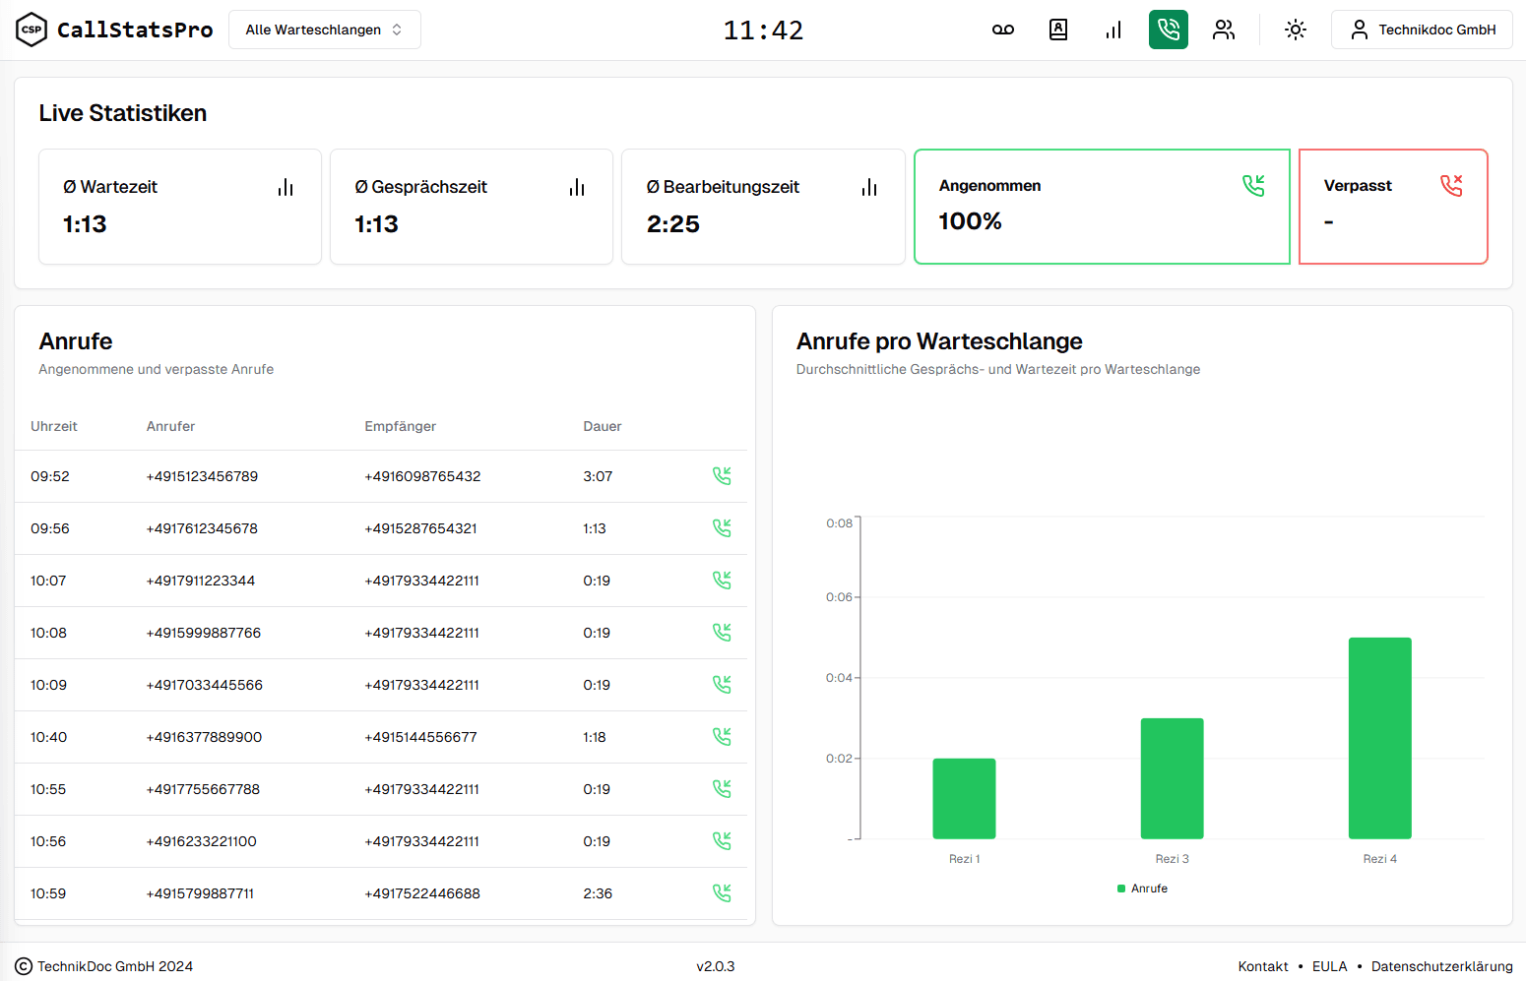The image size is (1526, 981).
Task: Open the Datenschutzerklärung link
Action: click(x=1440, y=966)
